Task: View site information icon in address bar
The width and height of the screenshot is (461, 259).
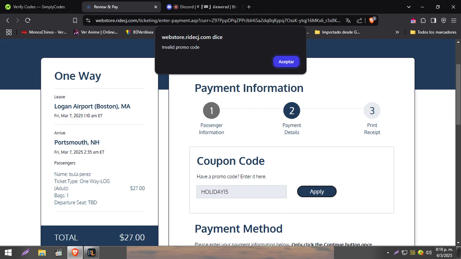Action: (x=88, y=20)
